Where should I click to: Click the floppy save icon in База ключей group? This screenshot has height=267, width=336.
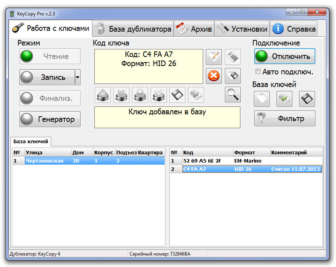(x=307, y=98)
